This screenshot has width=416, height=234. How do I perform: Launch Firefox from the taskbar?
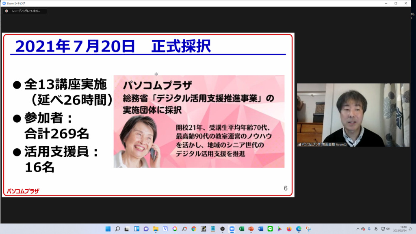[289, 229]
